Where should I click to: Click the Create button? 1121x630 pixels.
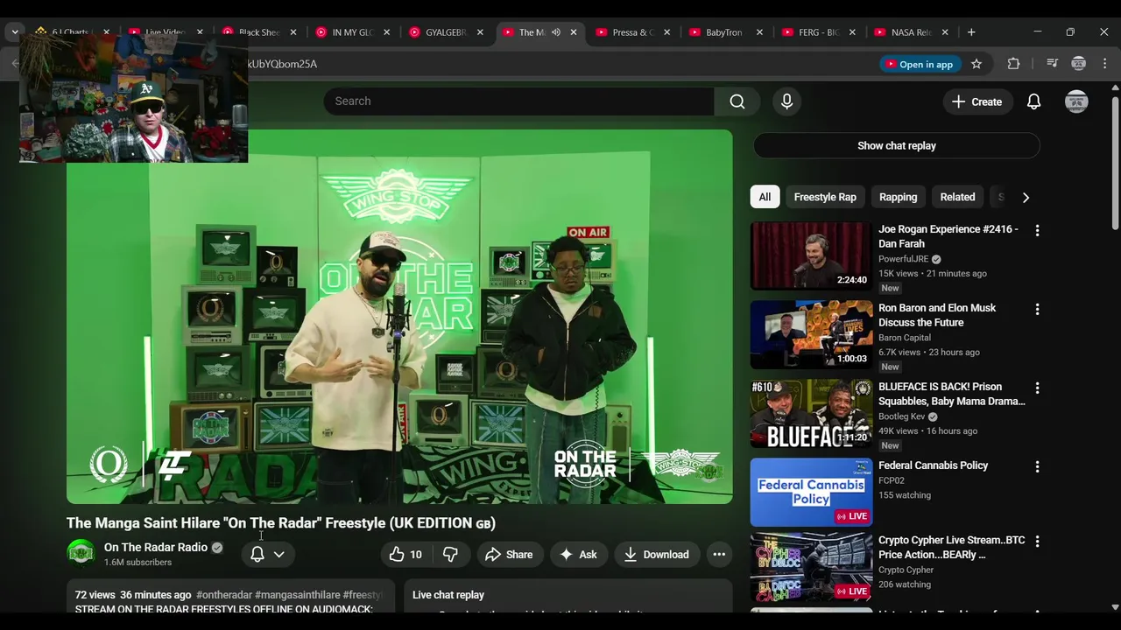pyautogui.click(x=977, y=101)
